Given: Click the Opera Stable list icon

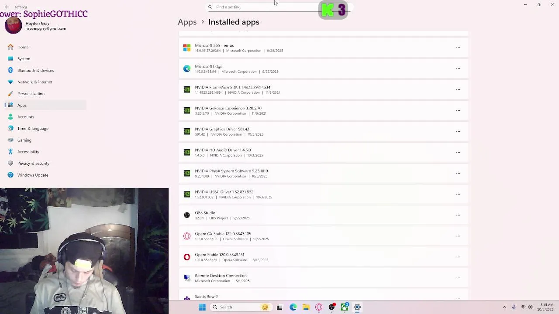Looking at the screenshot, I should (187, 257).
